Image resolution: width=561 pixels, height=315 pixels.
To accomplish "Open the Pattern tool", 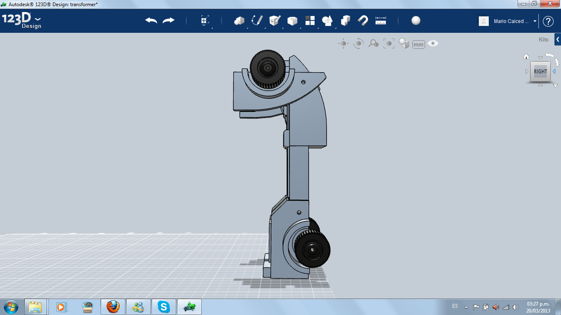I will click(310, 21).
